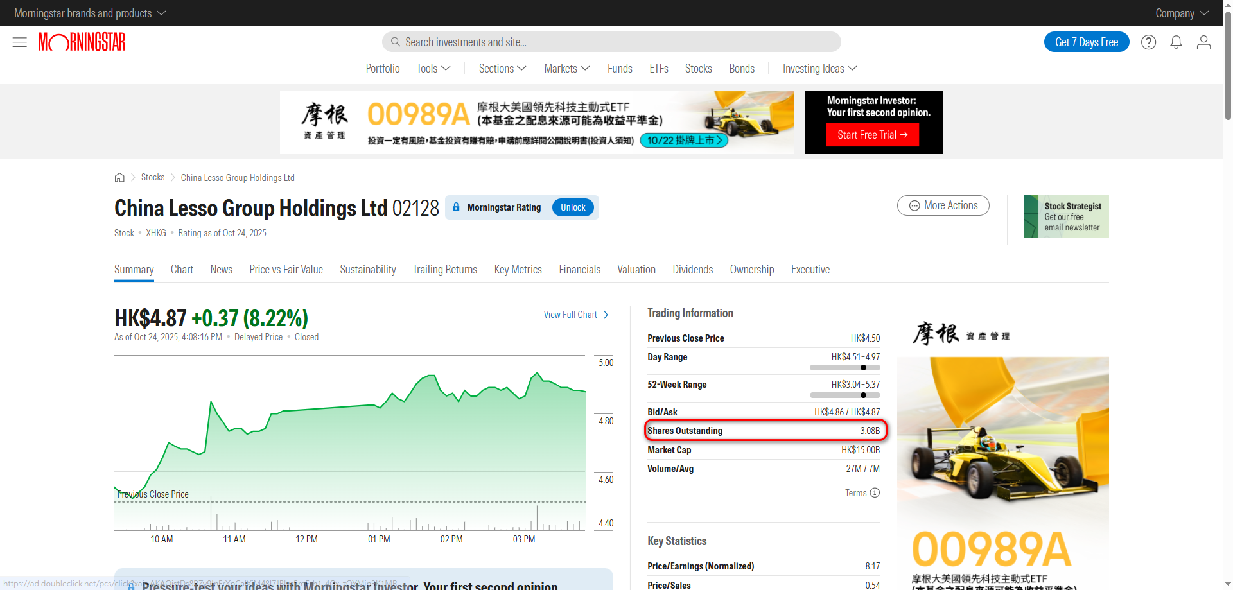Screen dimensions: 1233x590
Task: Open the user account profile icon
Action: (x=1203, y=42)
